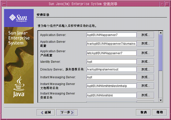Click Browse button for Application Server directory

click(146, 35)
